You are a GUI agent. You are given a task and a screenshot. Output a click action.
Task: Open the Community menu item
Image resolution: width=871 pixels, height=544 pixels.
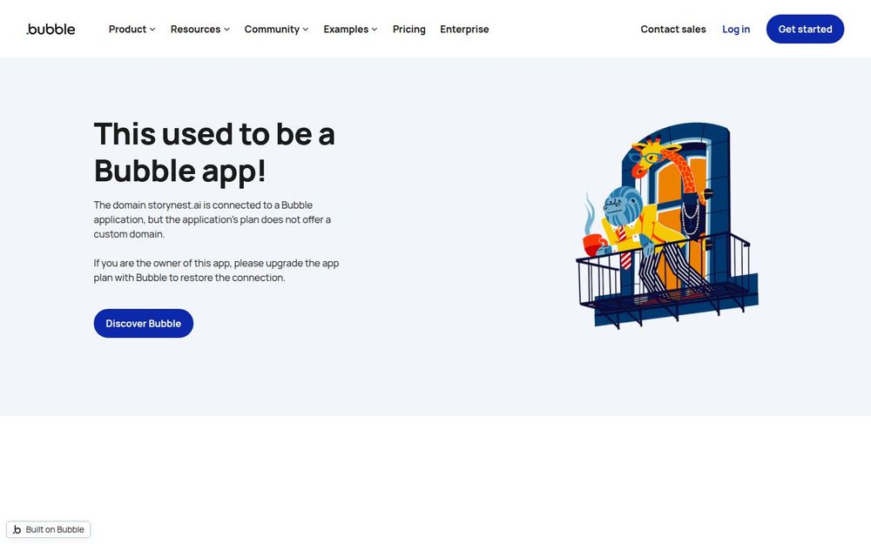(276, 29)
